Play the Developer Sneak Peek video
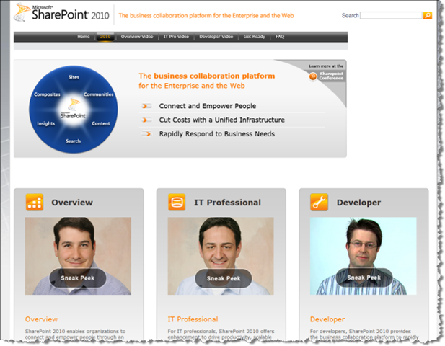The image size is (445, 346). (364, 278)
